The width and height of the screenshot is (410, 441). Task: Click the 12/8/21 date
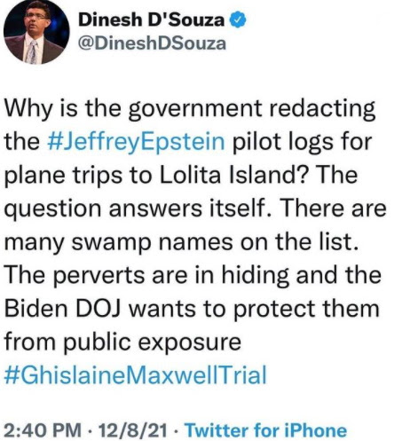133,430
